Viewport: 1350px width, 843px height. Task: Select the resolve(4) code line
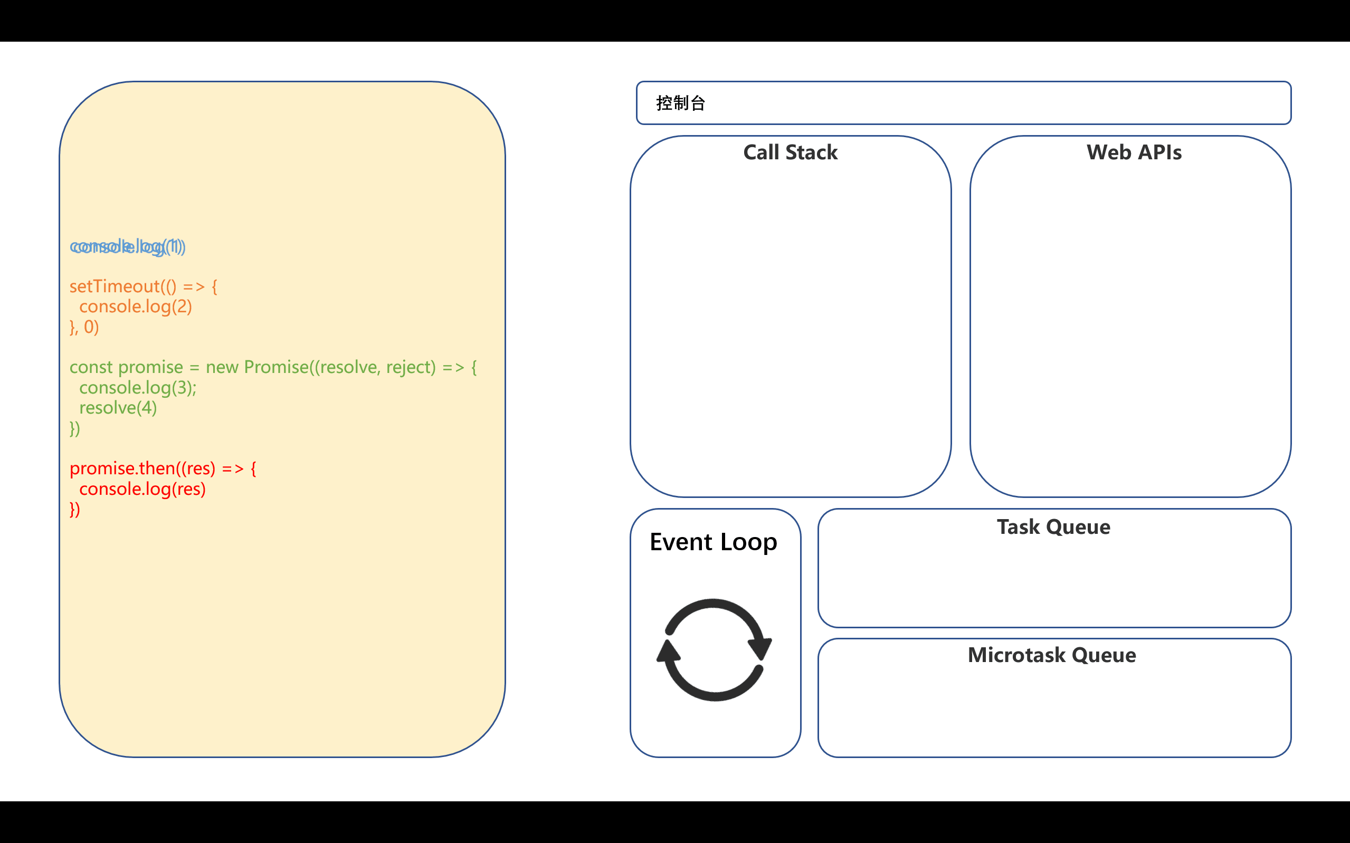tap(118, 408)
